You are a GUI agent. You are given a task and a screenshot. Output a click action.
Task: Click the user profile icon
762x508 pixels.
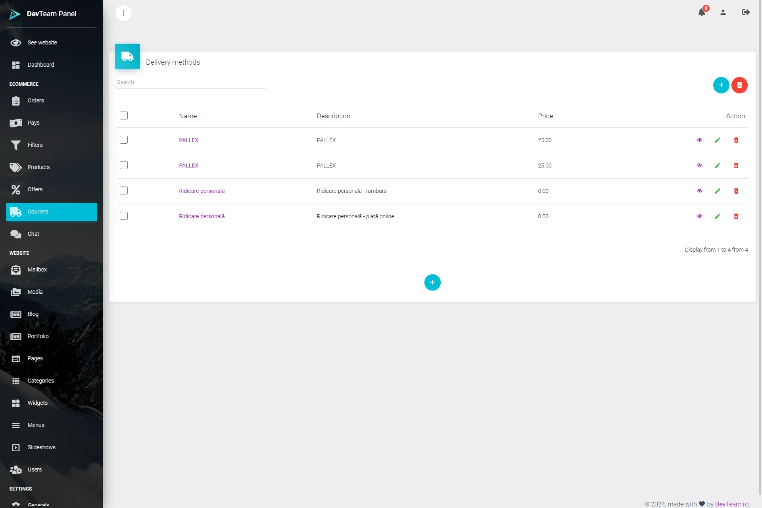tap(723, 12)
